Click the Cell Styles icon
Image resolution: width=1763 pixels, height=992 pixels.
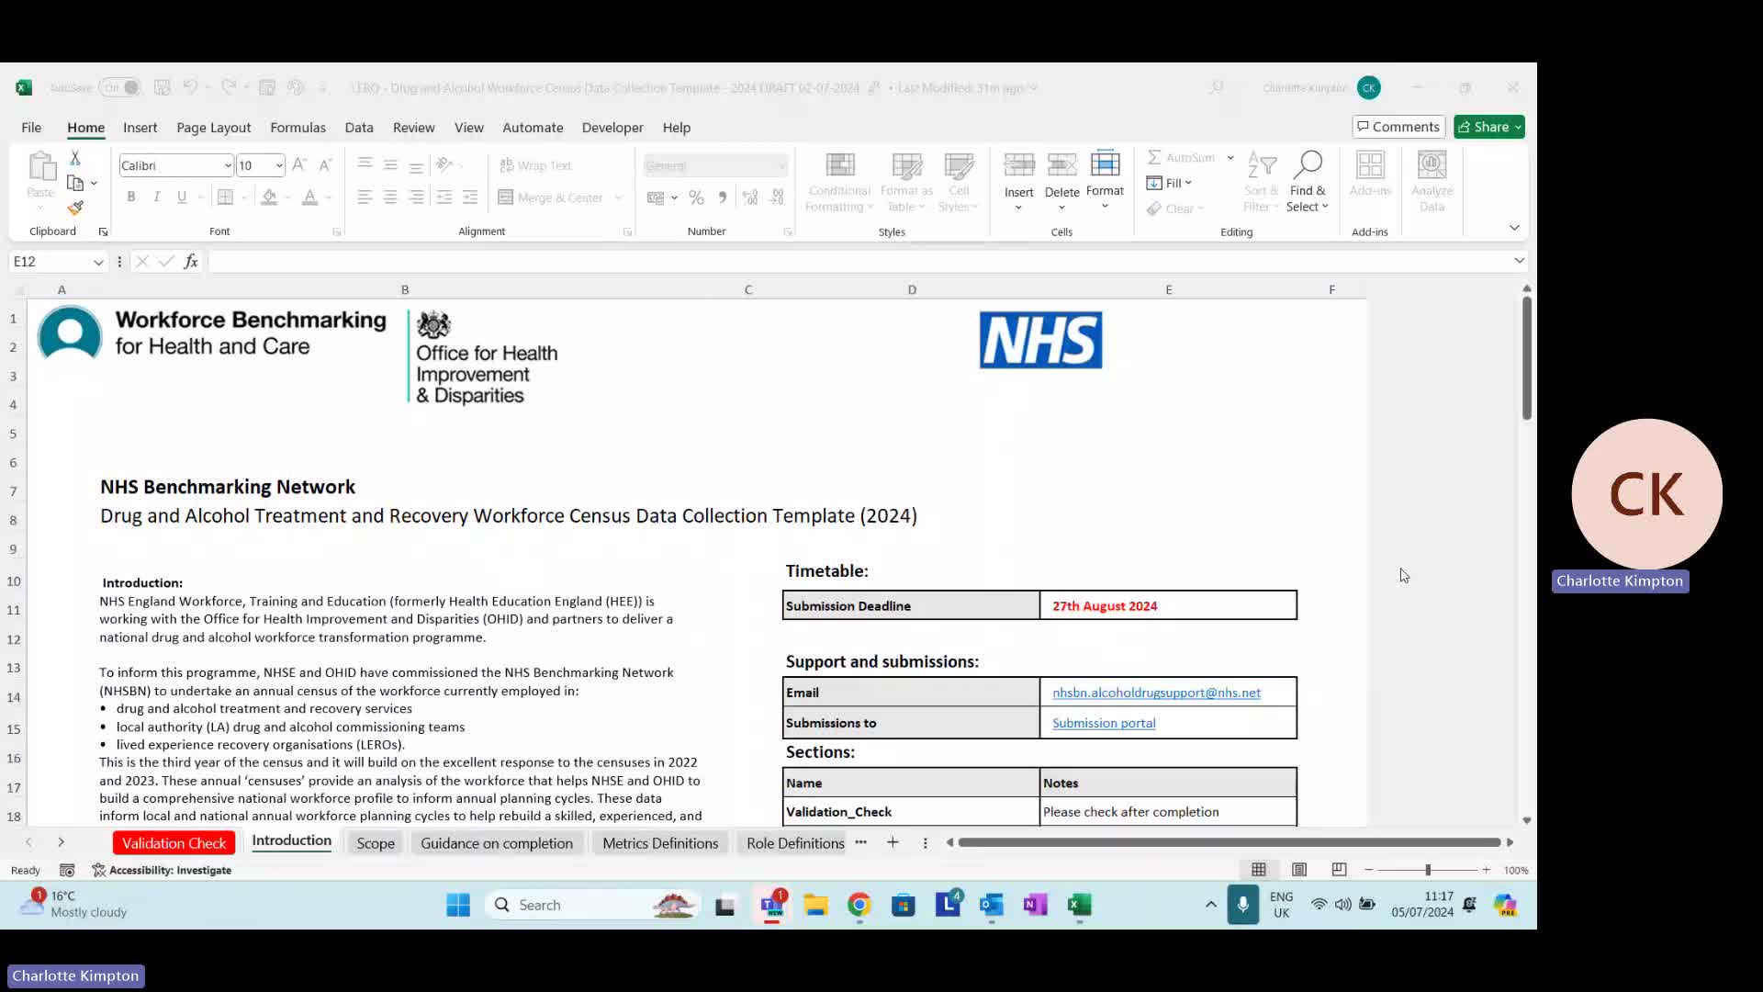tap(959, 180)
